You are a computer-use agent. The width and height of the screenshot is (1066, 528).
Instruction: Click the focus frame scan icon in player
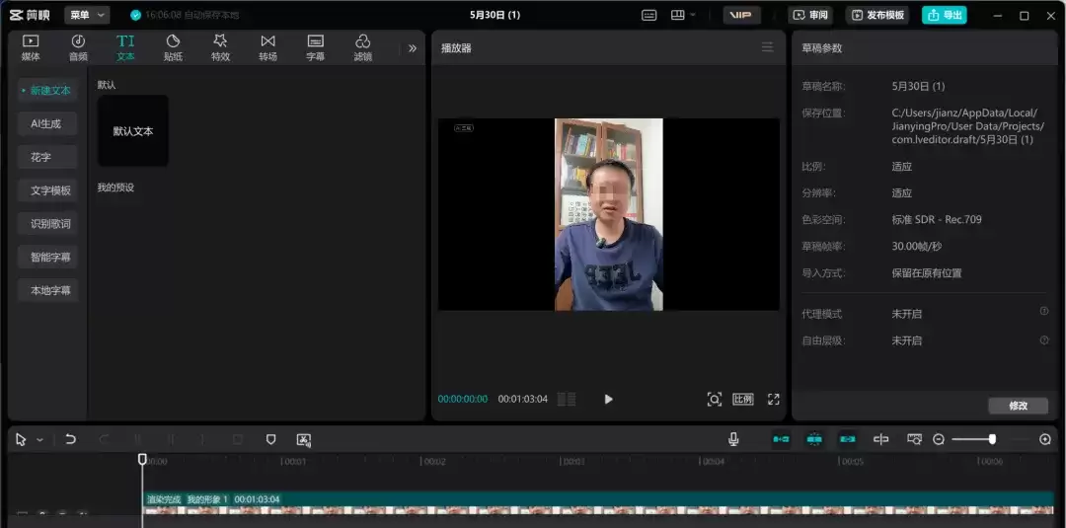(x=714, y=399)
